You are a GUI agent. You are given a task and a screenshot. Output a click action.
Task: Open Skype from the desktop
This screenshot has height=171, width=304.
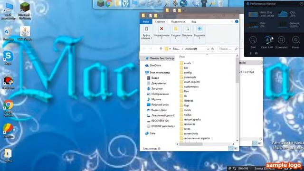point(8,58)
